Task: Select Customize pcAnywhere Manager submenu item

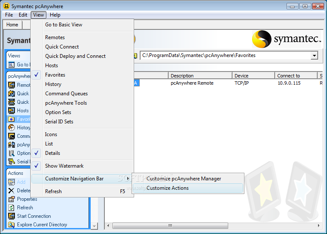Action: point(188,179)
